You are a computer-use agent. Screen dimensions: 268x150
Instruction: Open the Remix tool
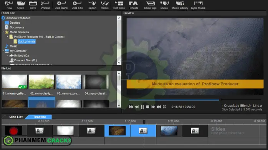pyautogui.click(x=104, y=5)
